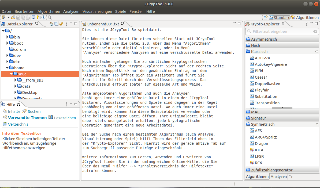Click the arrows icon on the Klassisch header
Viewport: 320px width, 188px height.
[x=317, y=52]
